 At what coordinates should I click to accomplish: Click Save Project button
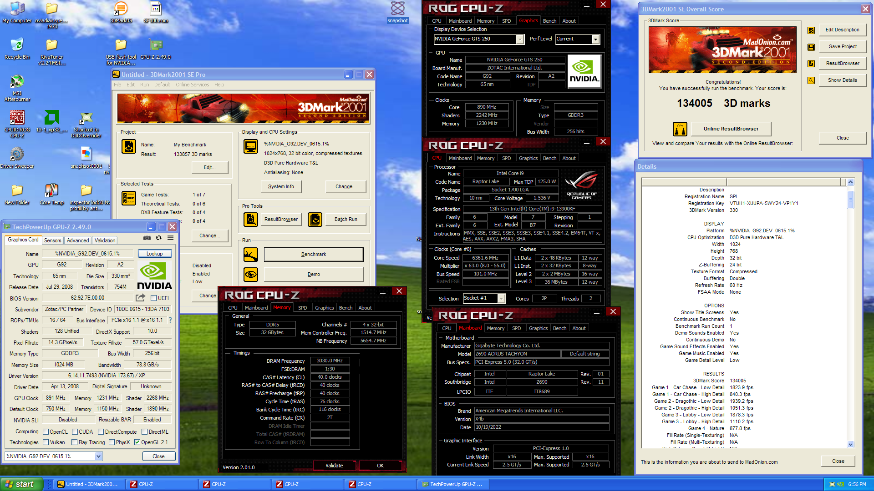pyautogui.click(x=842, y=47)
